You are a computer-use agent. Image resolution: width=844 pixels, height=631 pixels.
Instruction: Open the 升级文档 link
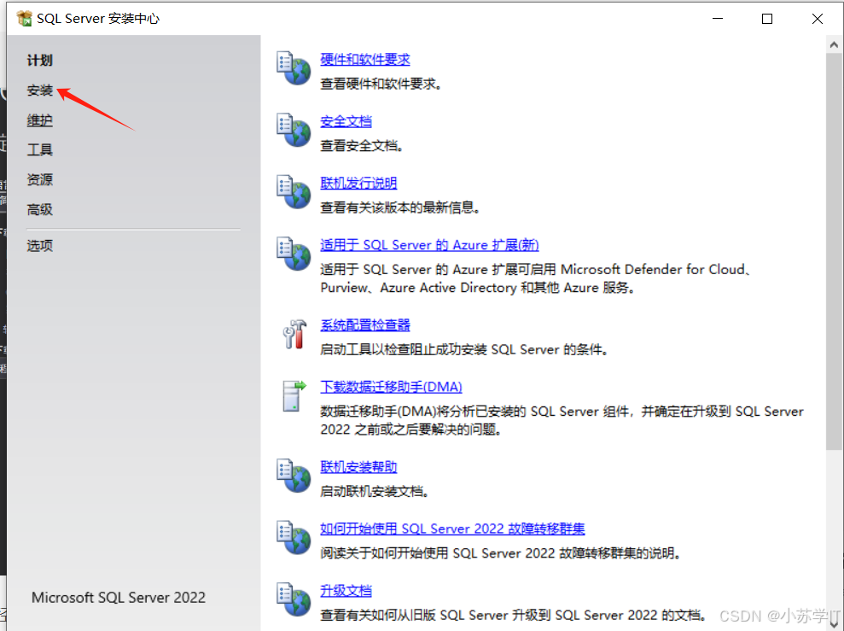coord(346,591)
